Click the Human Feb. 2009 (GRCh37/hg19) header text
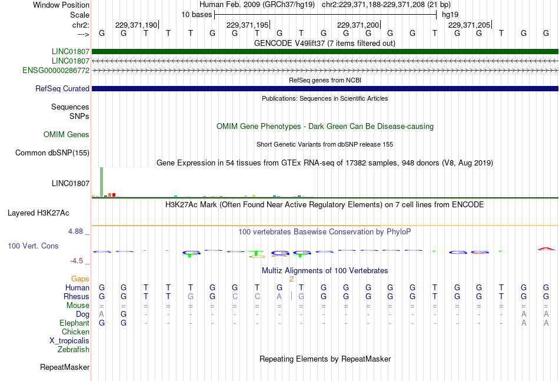Screen dimensions: 559x381 (257, 5)
